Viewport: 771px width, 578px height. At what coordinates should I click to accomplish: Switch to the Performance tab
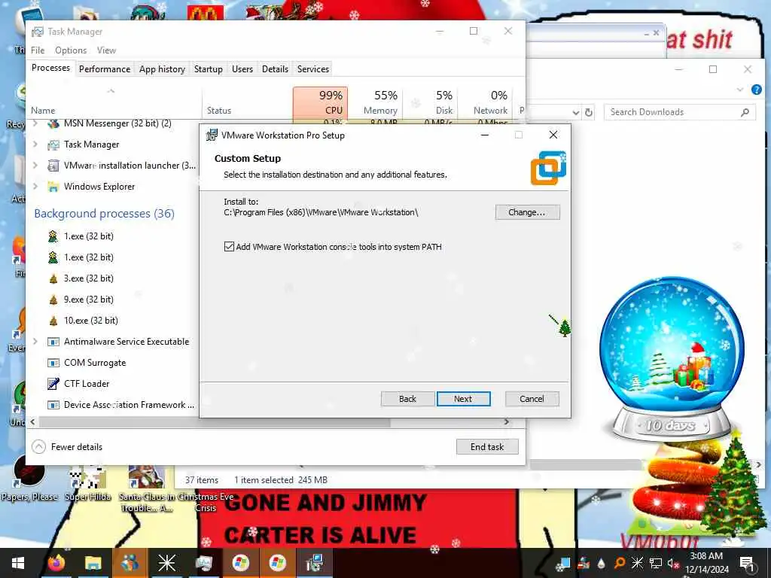[x=105, y=69]
